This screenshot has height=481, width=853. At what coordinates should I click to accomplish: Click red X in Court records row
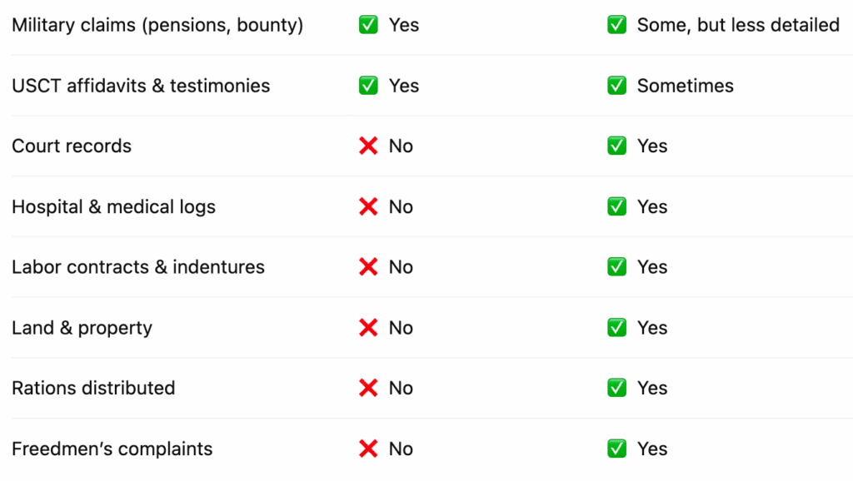(368, 146)
